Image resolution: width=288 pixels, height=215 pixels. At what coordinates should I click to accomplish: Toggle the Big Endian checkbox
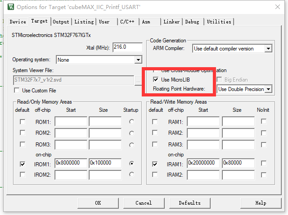pyautogui.click(x=219, y=80)
